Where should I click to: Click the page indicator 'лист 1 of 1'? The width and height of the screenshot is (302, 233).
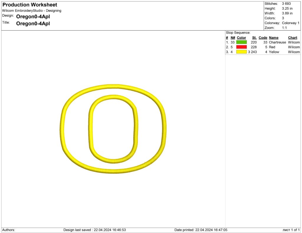pyautogui.click(x=291, y=230)
